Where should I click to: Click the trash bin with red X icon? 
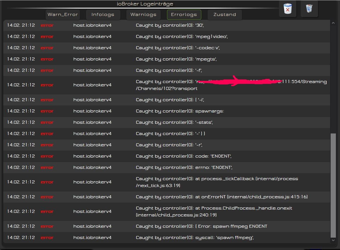(x=288, y=9)
